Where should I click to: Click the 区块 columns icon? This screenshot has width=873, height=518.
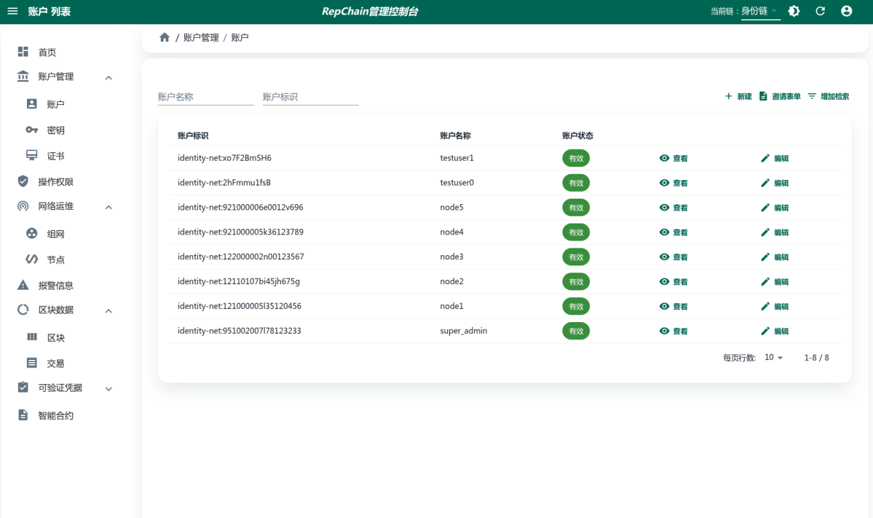pyautogui.click(x=32, y=337)
